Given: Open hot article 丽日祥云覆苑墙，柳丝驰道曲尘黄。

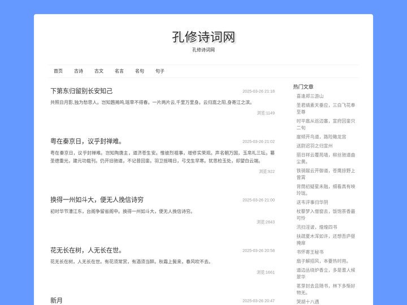Looking at the screenshot, I should 326,158.
